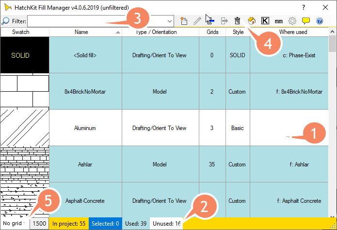Click Unused: 16 status filter
This screenshot has width=337, height=230.
pyautogui.click(x=166, y=223)
